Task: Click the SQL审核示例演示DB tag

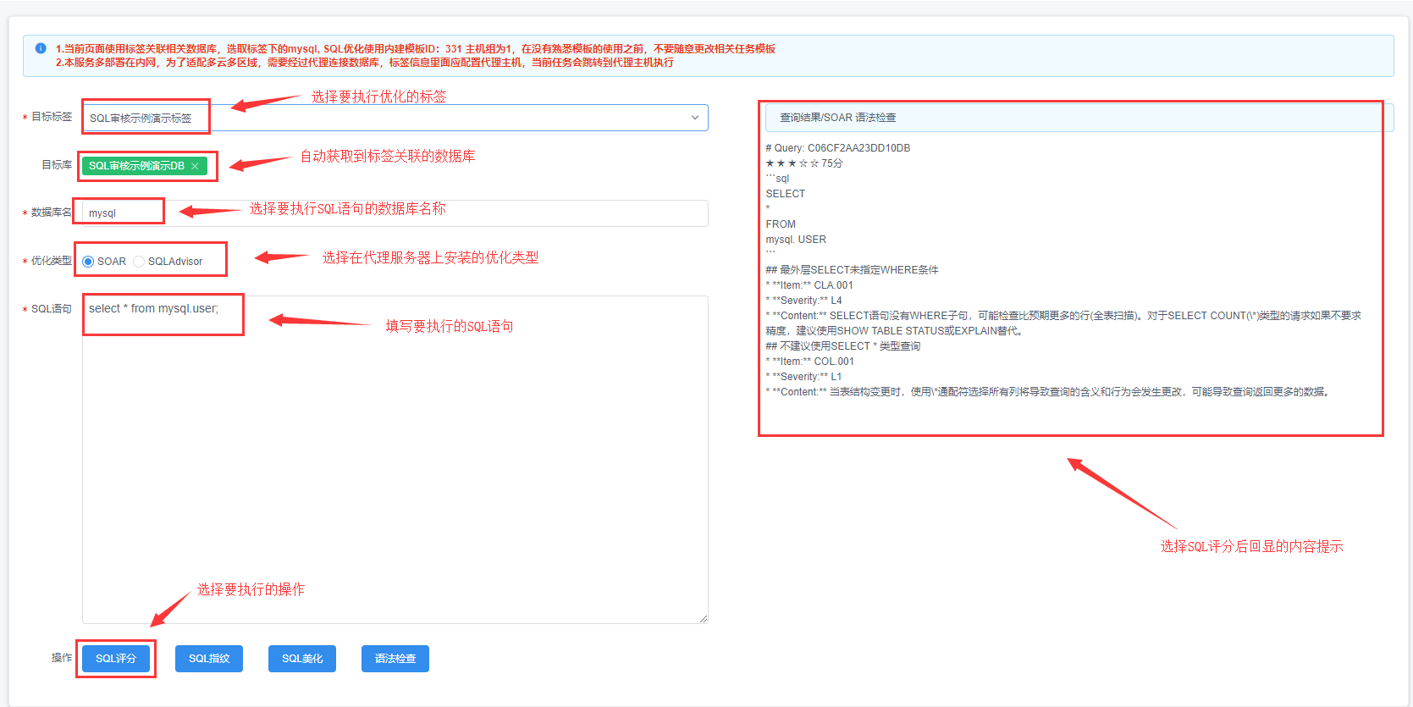Action: tap(144, 166)
